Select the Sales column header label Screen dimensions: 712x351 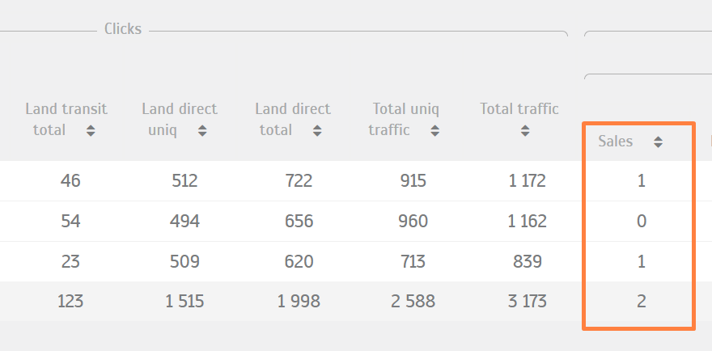pyautogui.click(x=615, y=142)
